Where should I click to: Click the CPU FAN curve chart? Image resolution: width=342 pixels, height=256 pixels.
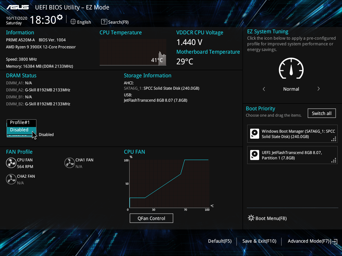(169, 184)
